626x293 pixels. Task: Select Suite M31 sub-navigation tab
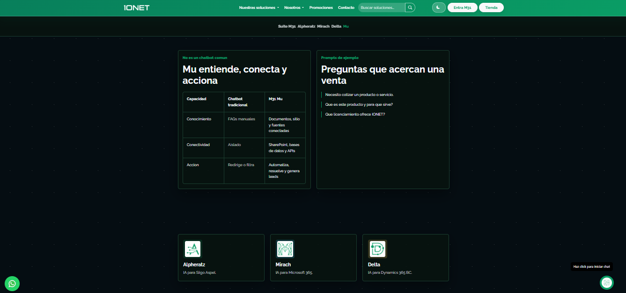tap(287, 26)
